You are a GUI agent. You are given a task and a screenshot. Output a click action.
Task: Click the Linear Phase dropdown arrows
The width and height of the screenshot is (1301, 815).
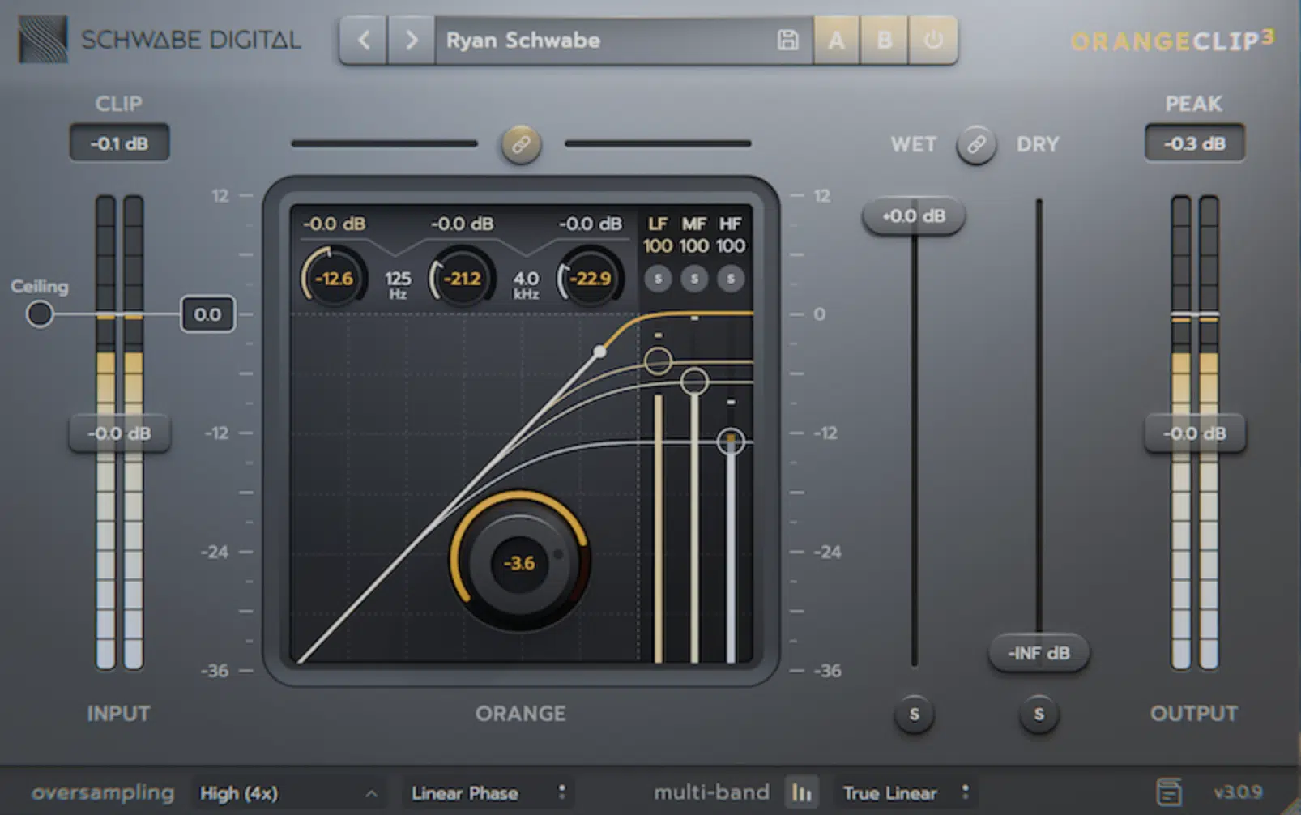click(561, 792)
